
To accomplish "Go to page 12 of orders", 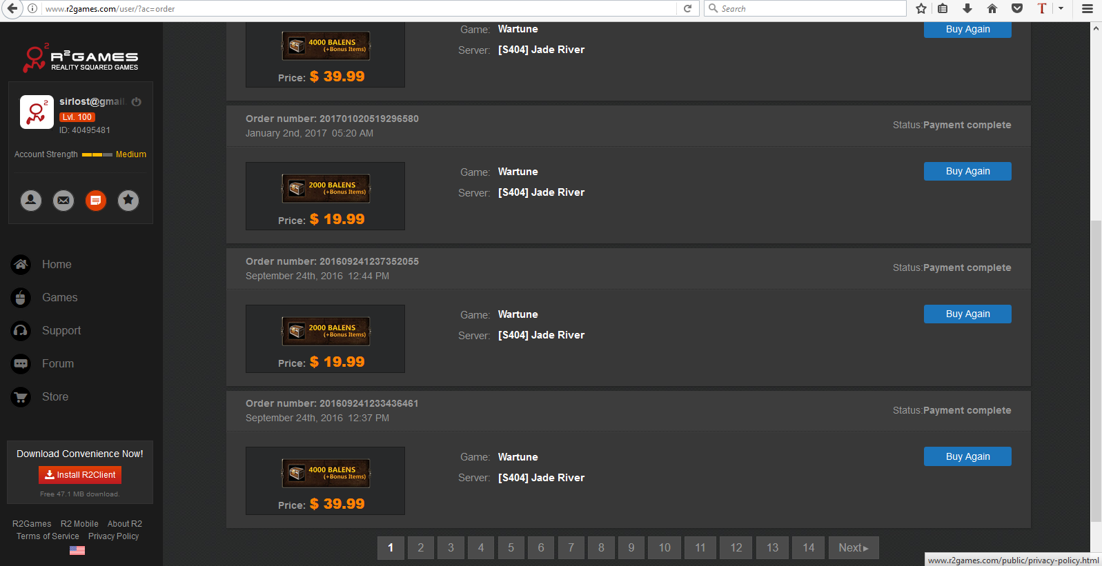I will click(736, 548).
